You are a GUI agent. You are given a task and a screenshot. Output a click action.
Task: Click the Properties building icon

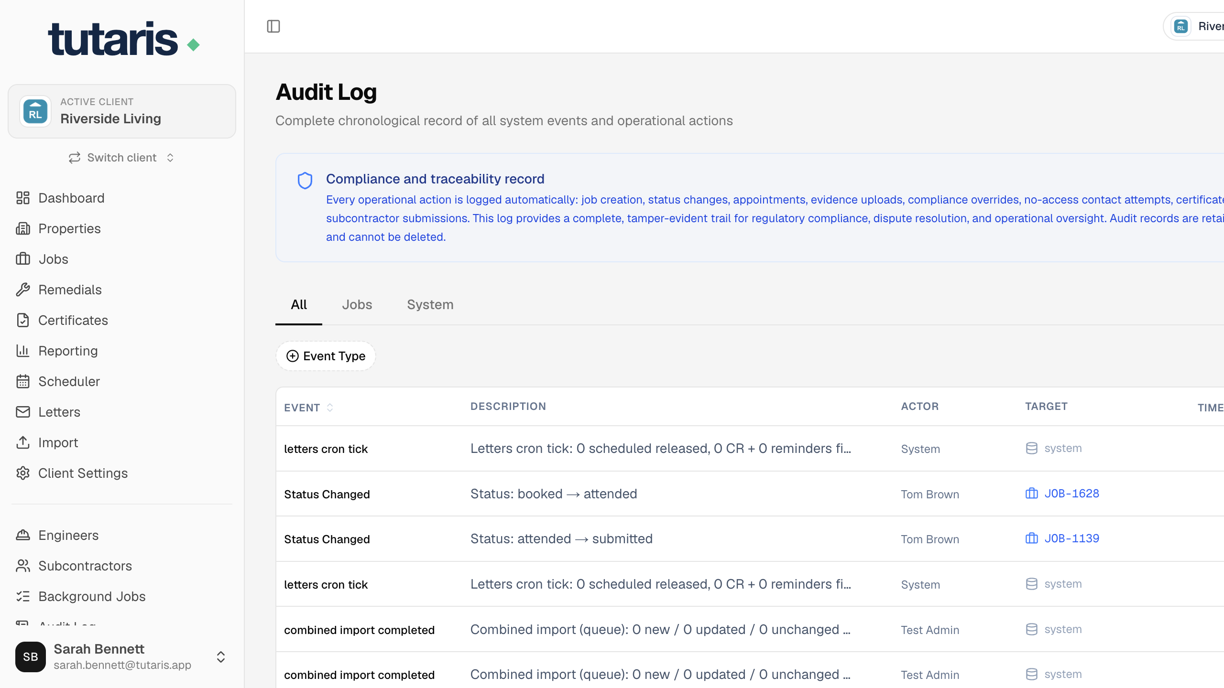point(23,228)
